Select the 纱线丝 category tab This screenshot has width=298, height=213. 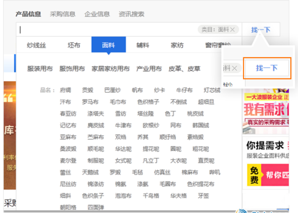(36, 45)
